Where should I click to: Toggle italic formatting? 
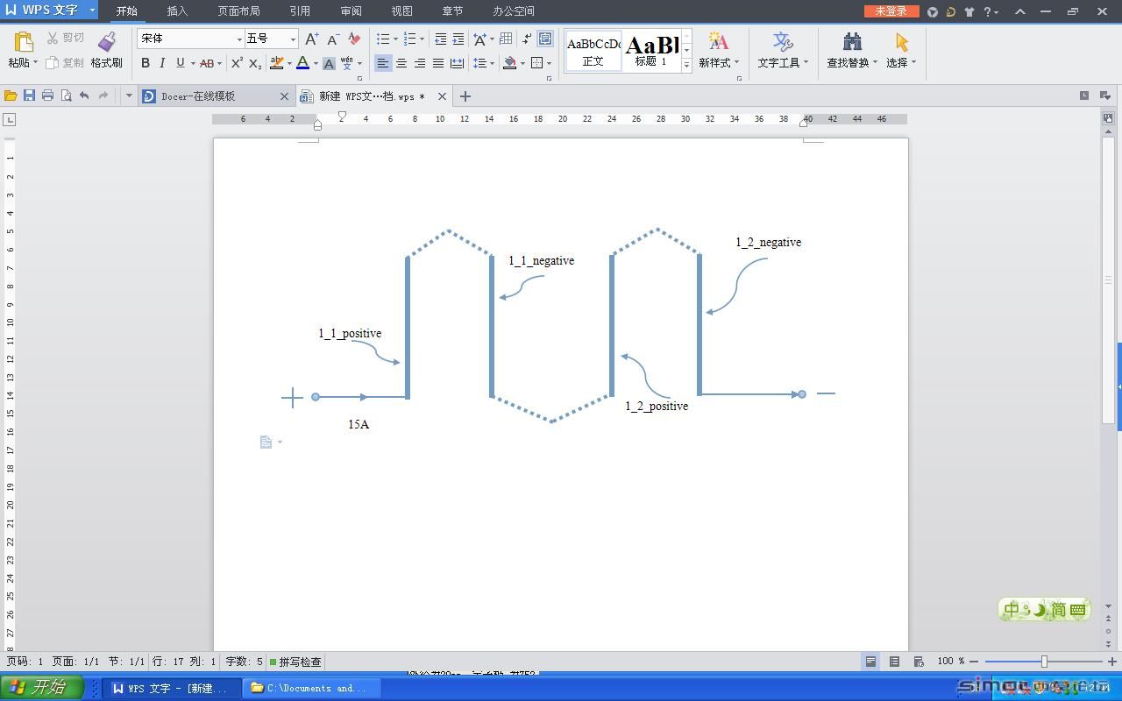[x=162, y=63]
